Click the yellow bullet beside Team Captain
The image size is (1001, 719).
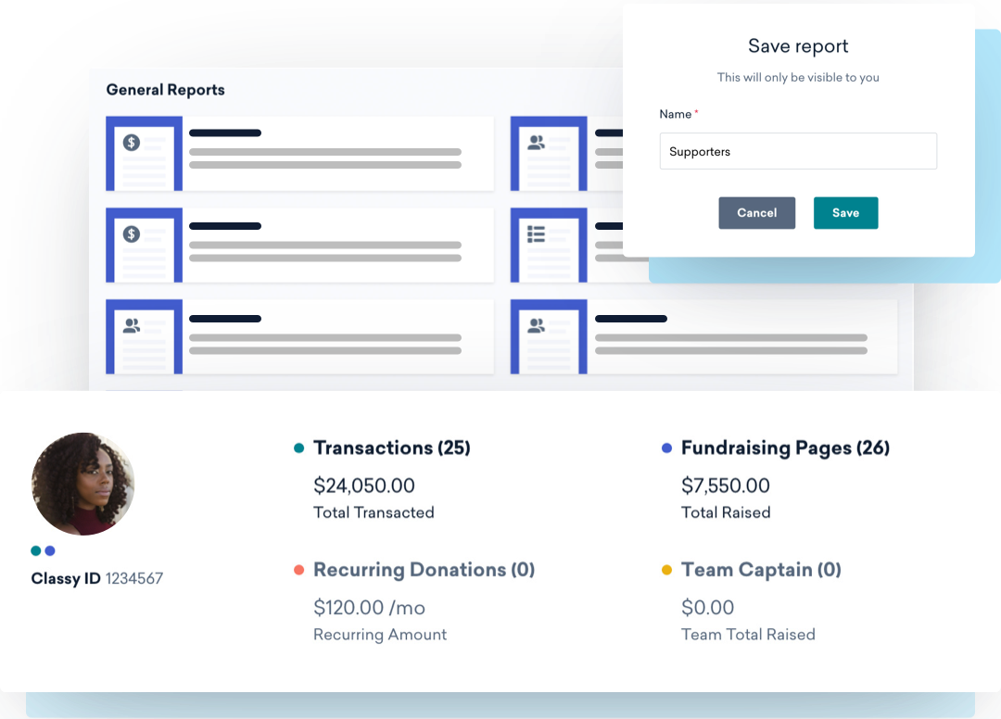pos(665,569)
